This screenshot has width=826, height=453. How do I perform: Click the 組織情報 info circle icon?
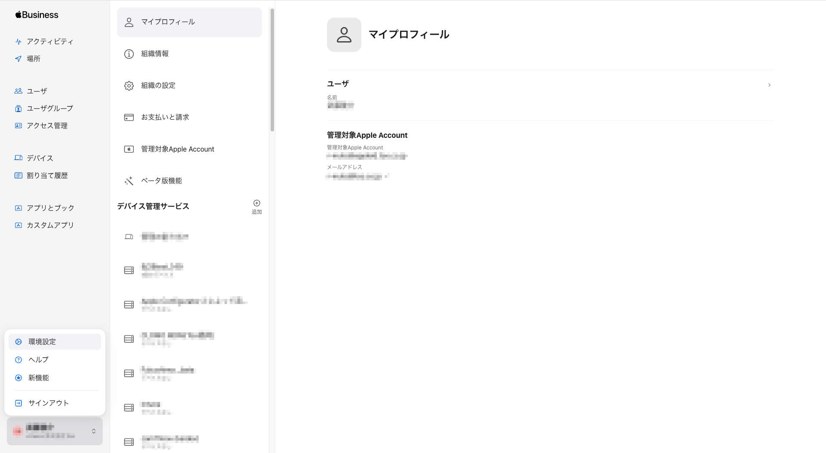(x=129, y=54)
